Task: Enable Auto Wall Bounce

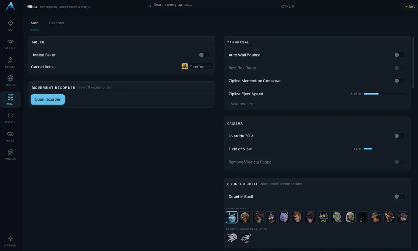Action: pos(399,55)
